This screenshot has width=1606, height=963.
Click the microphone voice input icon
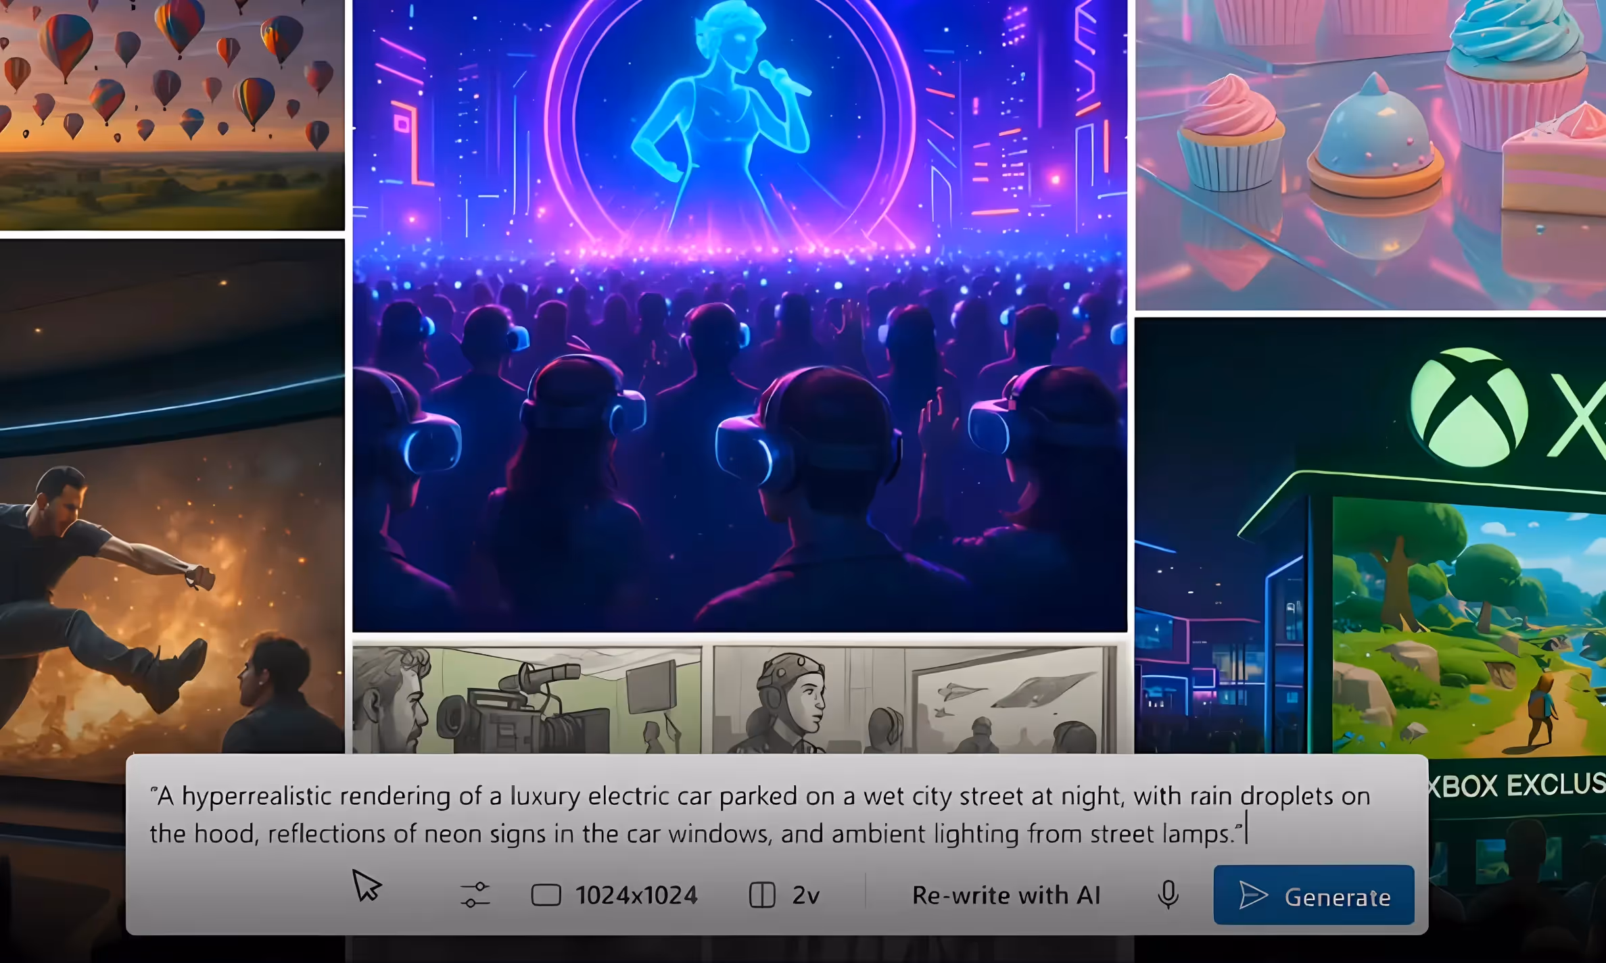[x=1168, y=895]
